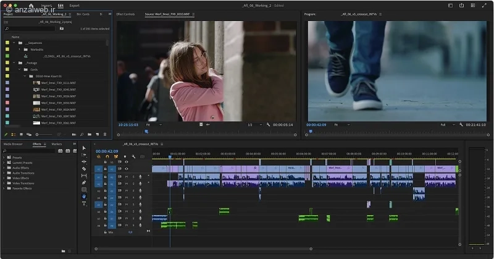
Task: Open Source monitor Fit zoom dropdown
Action: (x=154, y=125)
